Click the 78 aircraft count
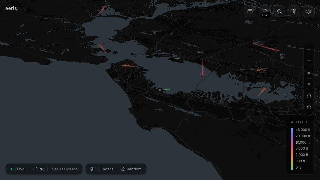The height and width of the screenshot is (180, 320). [x=38, y=169]
